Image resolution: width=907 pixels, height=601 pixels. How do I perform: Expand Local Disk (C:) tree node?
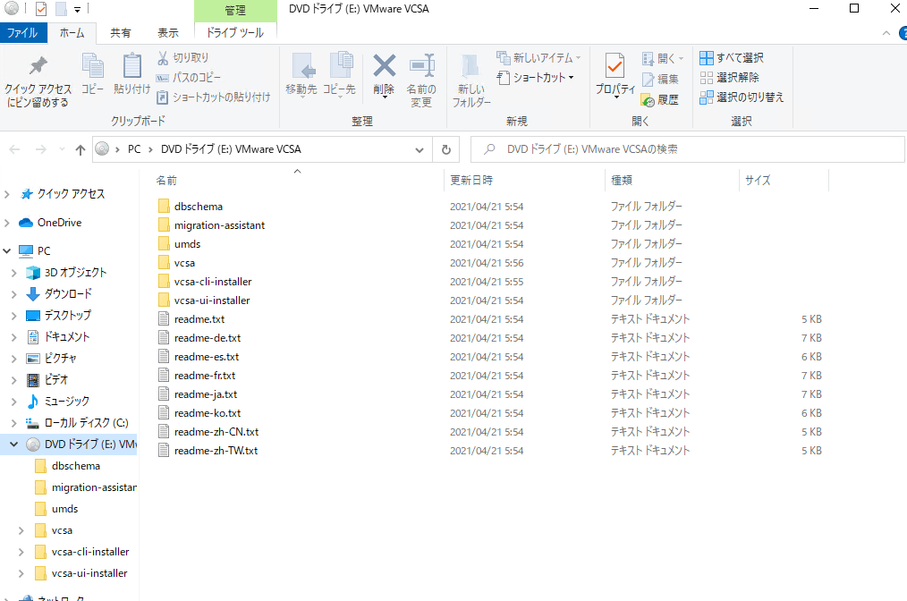[14, 423]
